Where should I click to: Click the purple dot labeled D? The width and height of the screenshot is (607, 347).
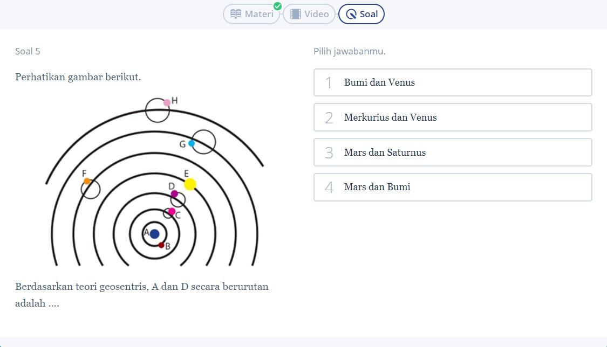pos(174,193)
